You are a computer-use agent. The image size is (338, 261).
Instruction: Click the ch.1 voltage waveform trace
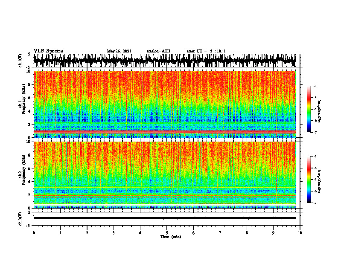point(165,61)
